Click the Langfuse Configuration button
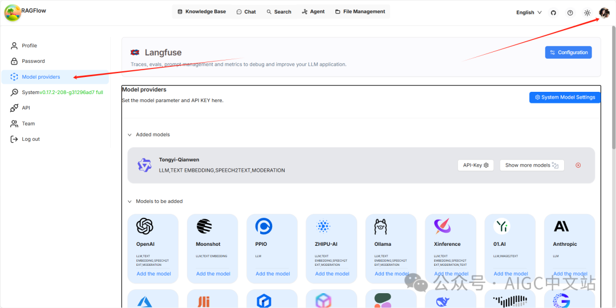The width and height of the screenshot is (616, 308). [x=568, y=52]
